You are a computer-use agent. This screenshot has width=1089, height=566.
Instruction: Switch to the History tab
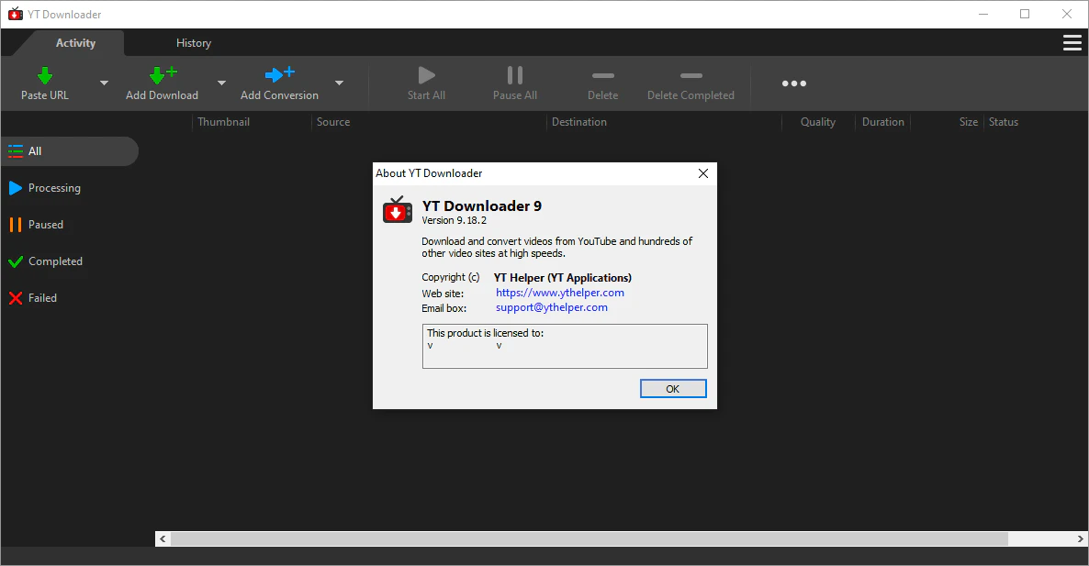tap(194, 42)
